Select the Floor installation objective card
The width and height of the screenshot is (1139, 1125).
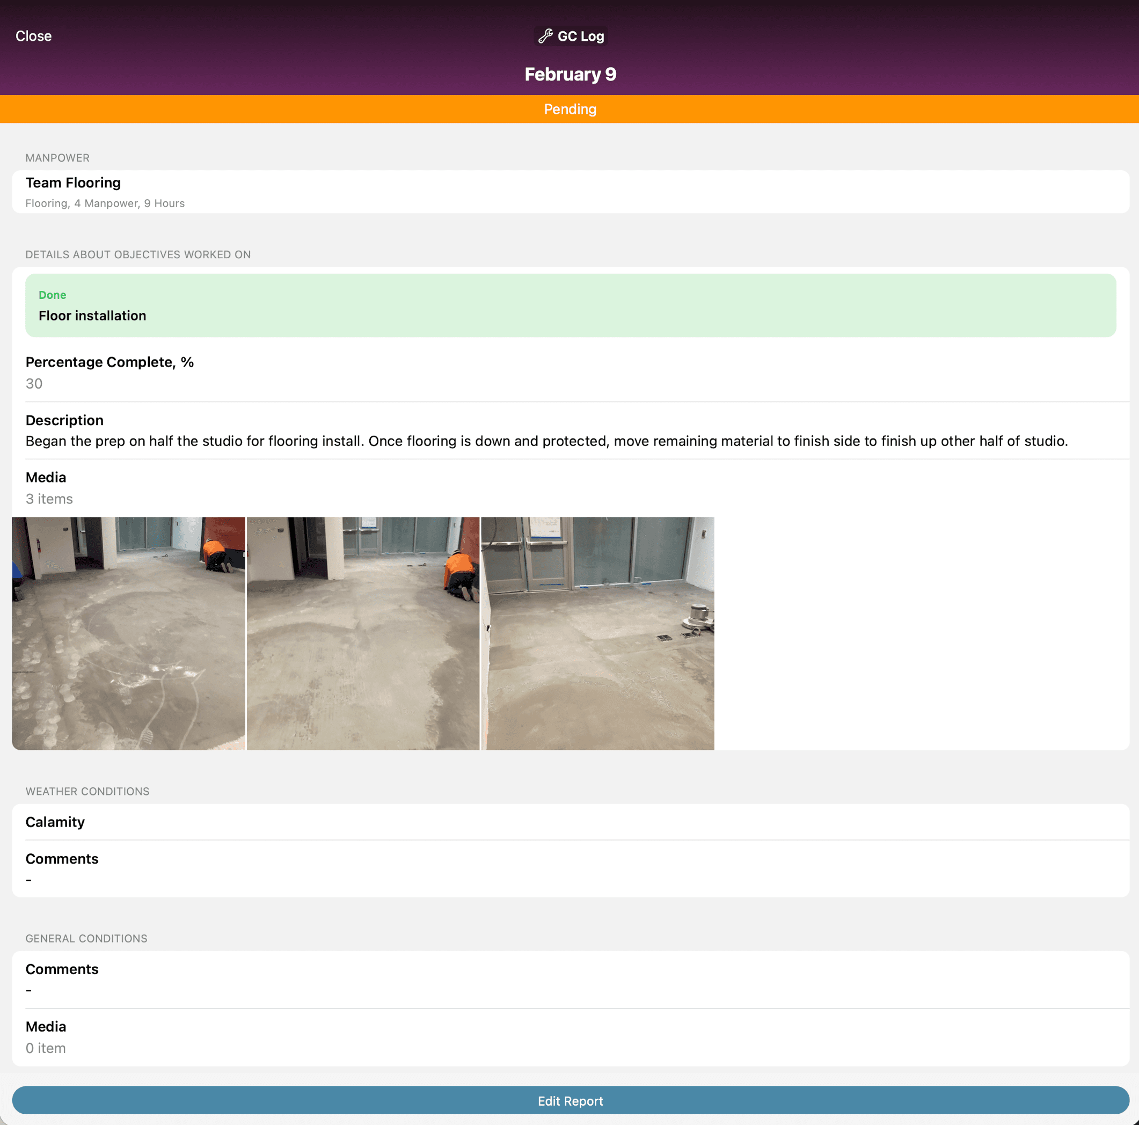coord(569,305)
